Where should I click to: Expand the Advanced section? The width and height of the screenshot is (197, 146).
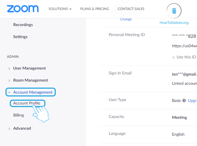22,129
